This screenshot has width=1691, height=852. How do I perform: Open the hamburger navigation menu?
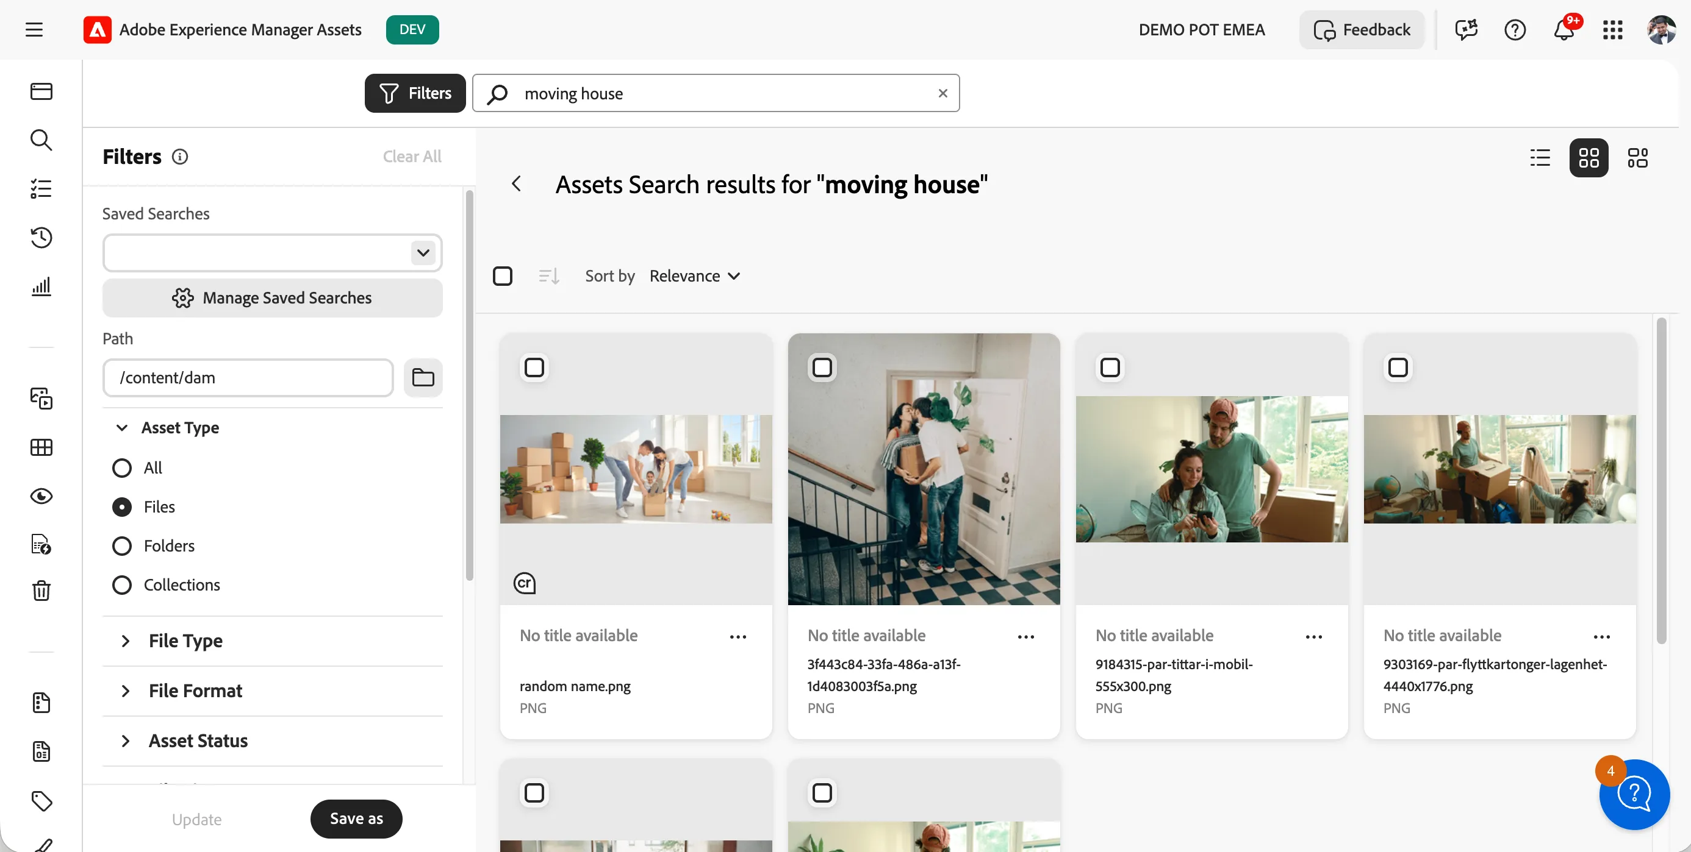pyautogui.click(x=34, y=29)
